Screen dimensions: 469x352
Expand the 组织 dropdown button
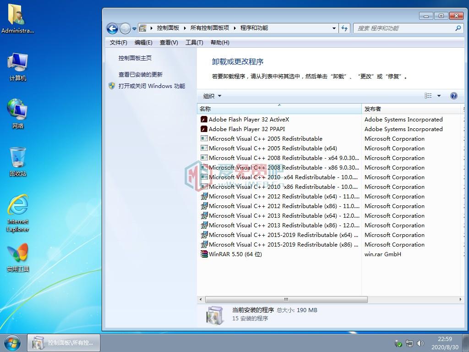pyautogui.click(x=212, y=96)
